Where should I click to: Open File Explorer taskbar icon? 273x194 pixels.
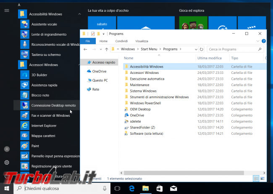pyautogui.click(x=146, y=188)
